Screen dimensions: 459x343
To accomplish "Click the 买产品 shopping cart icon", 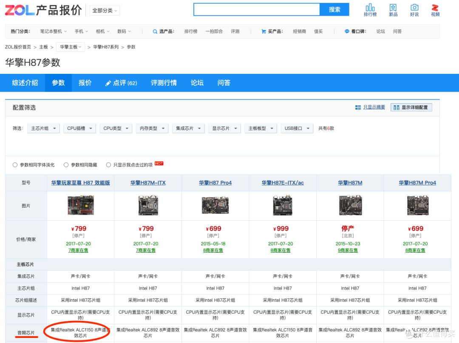I will (x=263, y=31).
